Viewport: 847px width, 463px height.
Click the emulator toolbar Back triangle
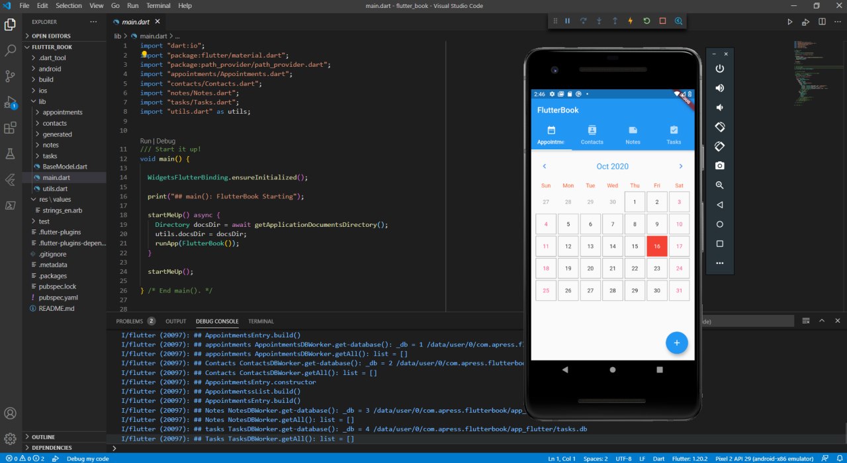pos(720,205)
